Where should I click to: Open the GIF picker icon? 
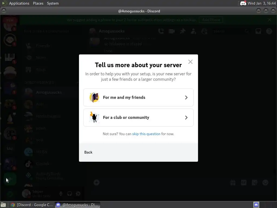click(244, 182)
